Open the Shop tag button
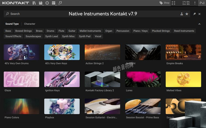Image resolution: width=206 pixels, height=128 pixels. [x=164, y=3]
